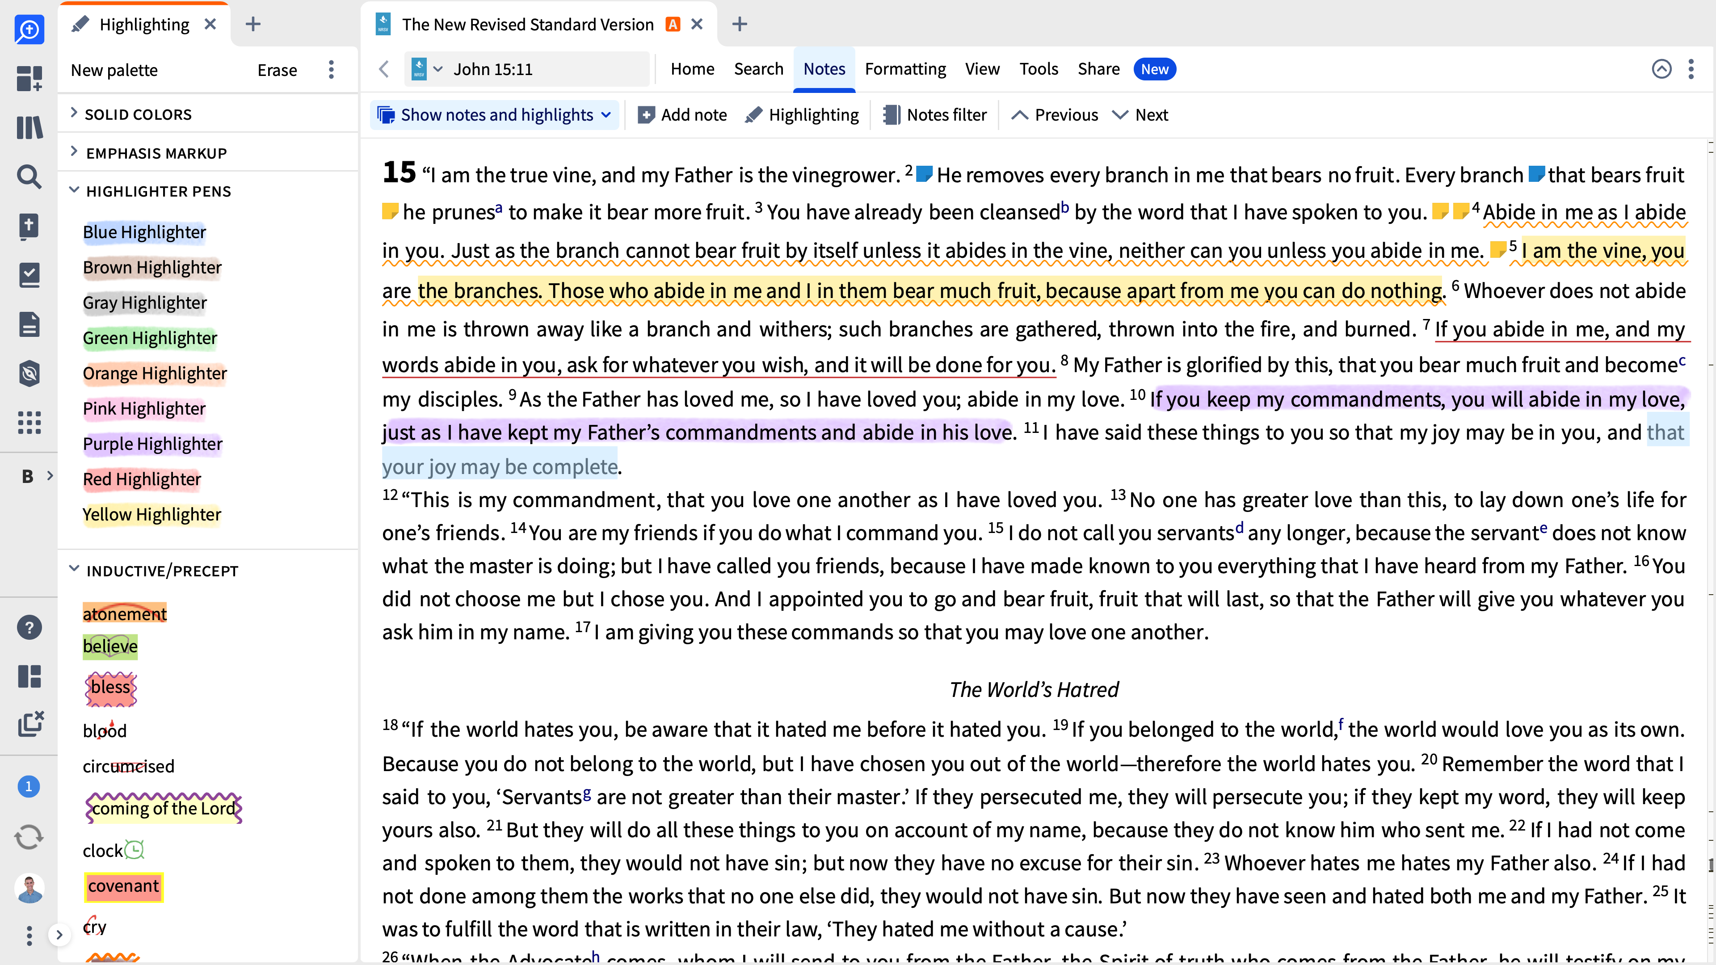Open the resource dropdown chevron beside John 15:11

point(437,69)
